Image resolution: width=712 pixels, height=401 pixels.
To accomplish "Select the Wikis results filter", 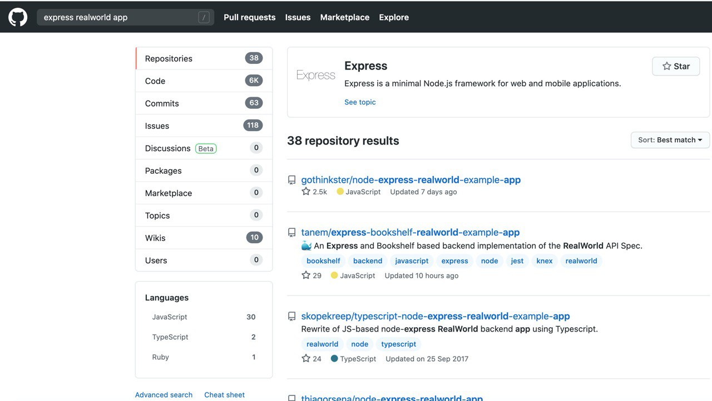I will (204, 238).
